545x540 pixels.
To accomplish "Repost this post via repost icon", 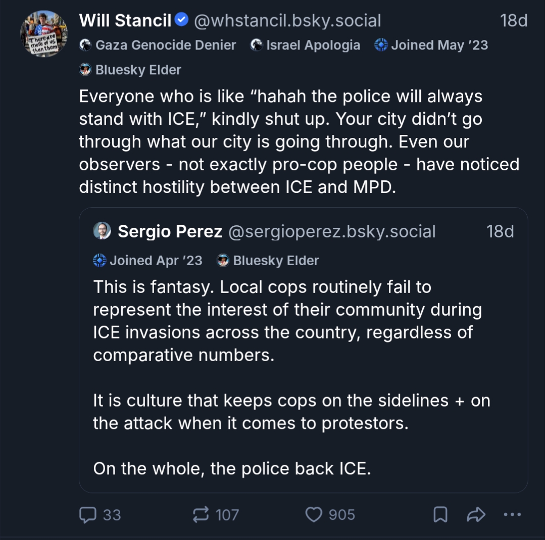I will coord(201,515).
